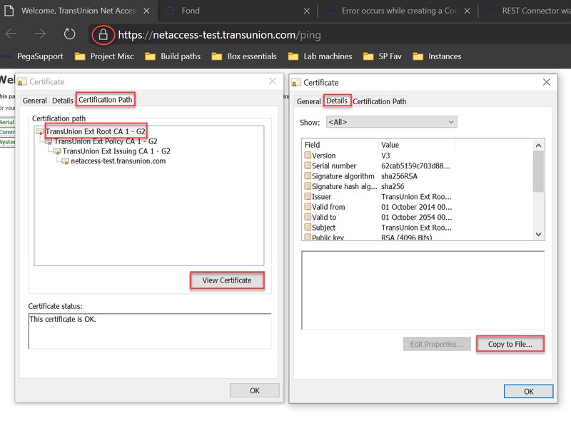Open General tab in left Certificate dialog

(34, 101)
